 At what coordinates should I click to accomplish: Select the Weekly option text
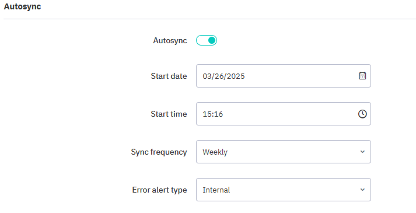(x=215, y=152)
